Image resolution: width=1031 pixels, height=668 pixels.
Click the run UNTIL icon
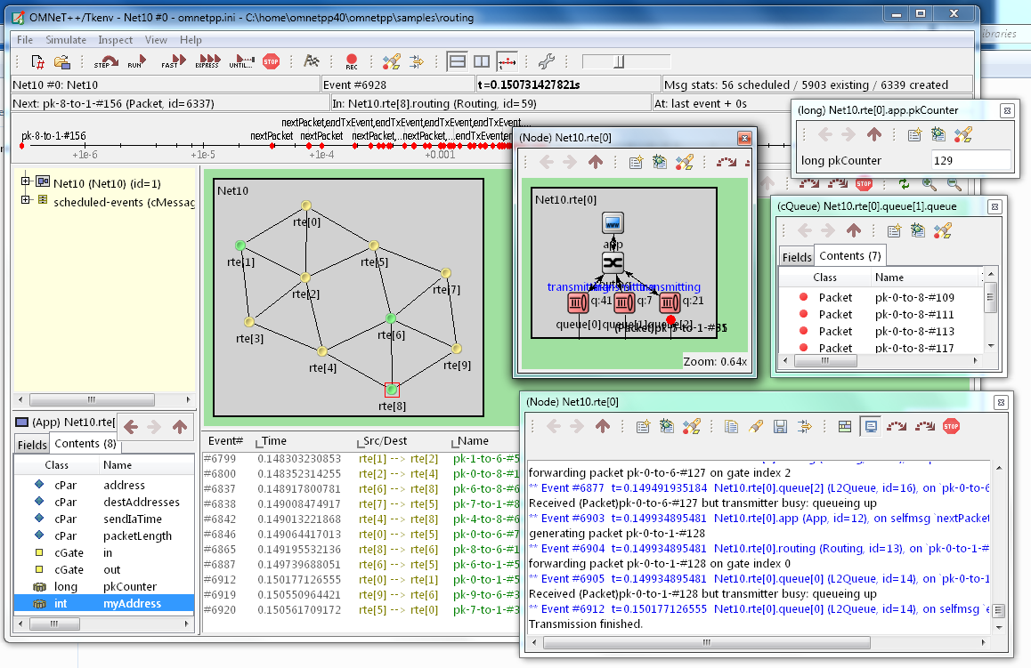tap(241, 61)
